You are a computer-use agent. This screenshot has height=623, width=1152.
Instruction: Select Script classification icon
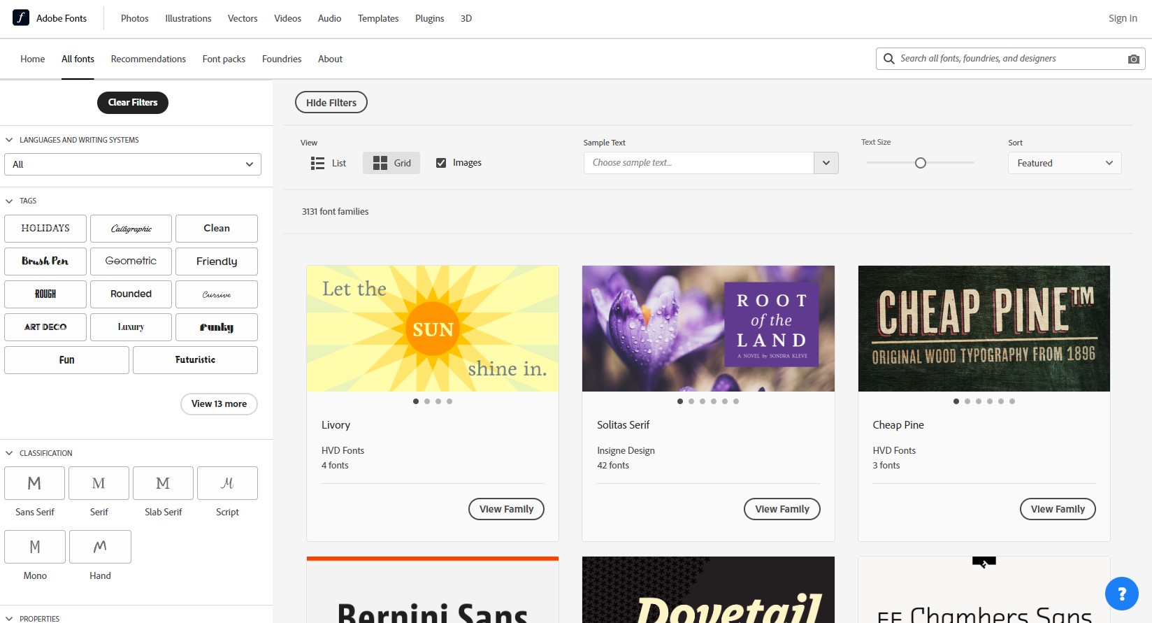coord(227,483)
